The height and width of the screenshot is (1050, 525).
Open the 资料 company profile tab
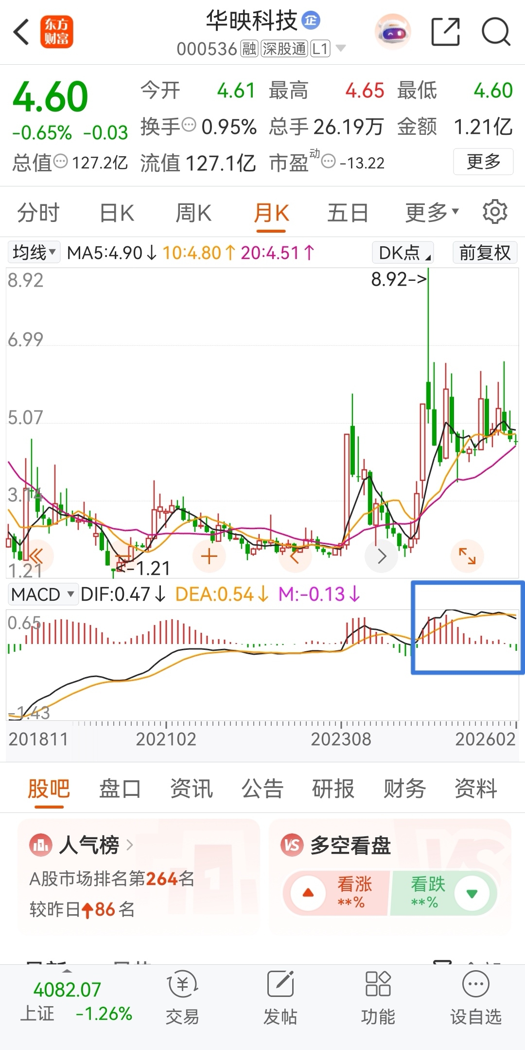click(475, 788)
